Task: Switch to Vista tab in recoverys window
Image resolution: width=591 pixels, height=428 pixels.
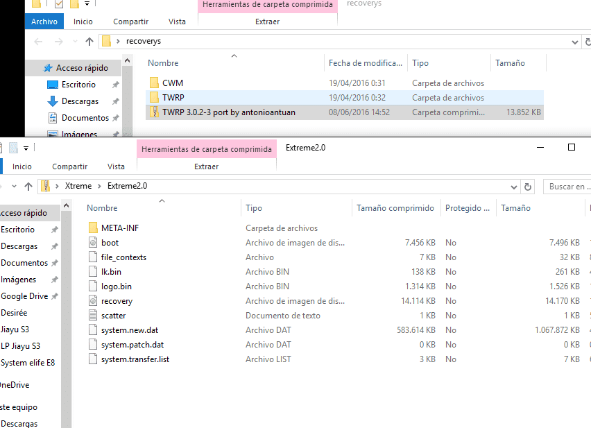Action: pyautogui.click(x=177, y=22)
